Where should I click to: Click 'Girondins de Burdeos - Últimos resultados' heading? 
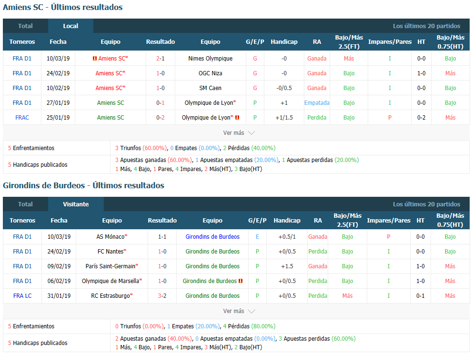point(83,185)
